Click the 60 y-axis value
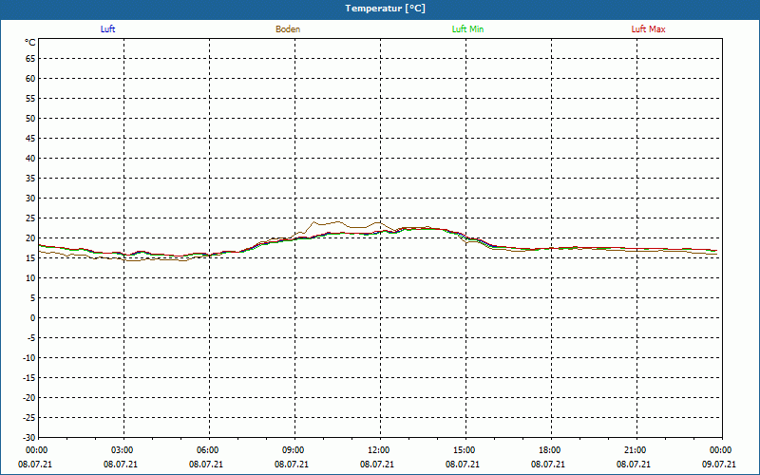760x475 pixels. [x=30, y=79]
